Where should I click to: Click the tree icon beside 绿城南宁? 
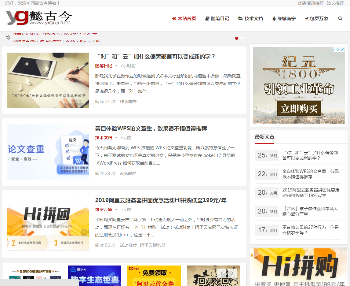point(274,19)
